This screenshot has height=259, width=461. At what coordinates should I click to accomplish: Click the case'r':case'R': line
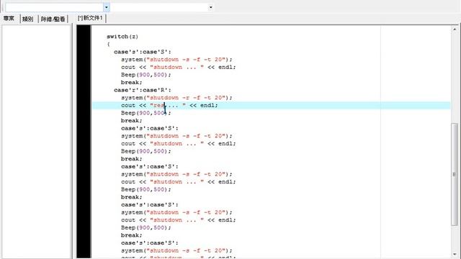[143, 90]
